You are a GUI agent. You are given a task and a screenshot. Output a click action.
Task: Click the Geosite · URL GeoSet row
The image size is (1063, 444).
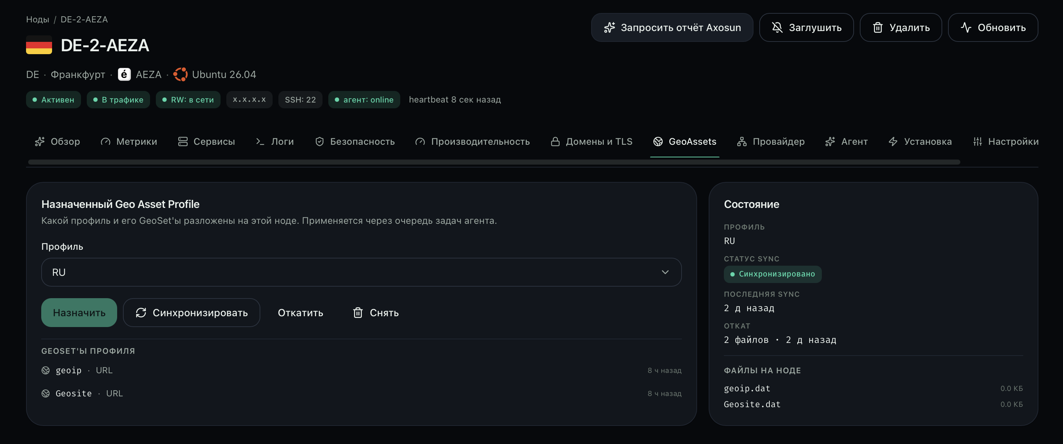click(x=361, y=393)
